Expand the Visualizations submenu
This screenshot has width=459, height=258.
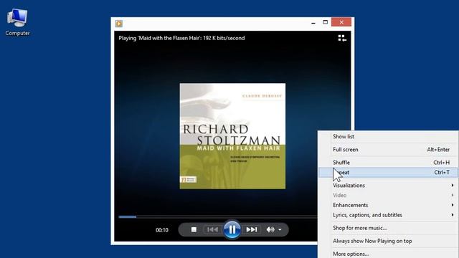pyautogui.click(x=388, y=185)
